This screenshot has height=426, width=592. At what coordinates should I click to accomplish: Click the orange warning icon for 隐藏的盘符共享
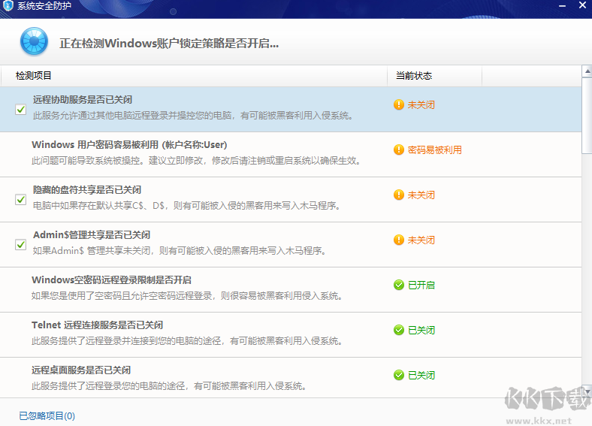tap(399, 195)
